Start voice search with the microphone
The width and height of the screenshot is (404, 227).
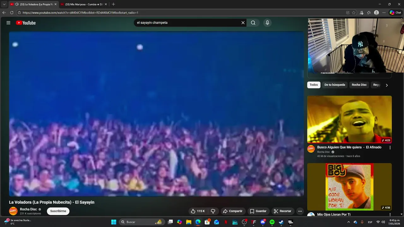267,23
